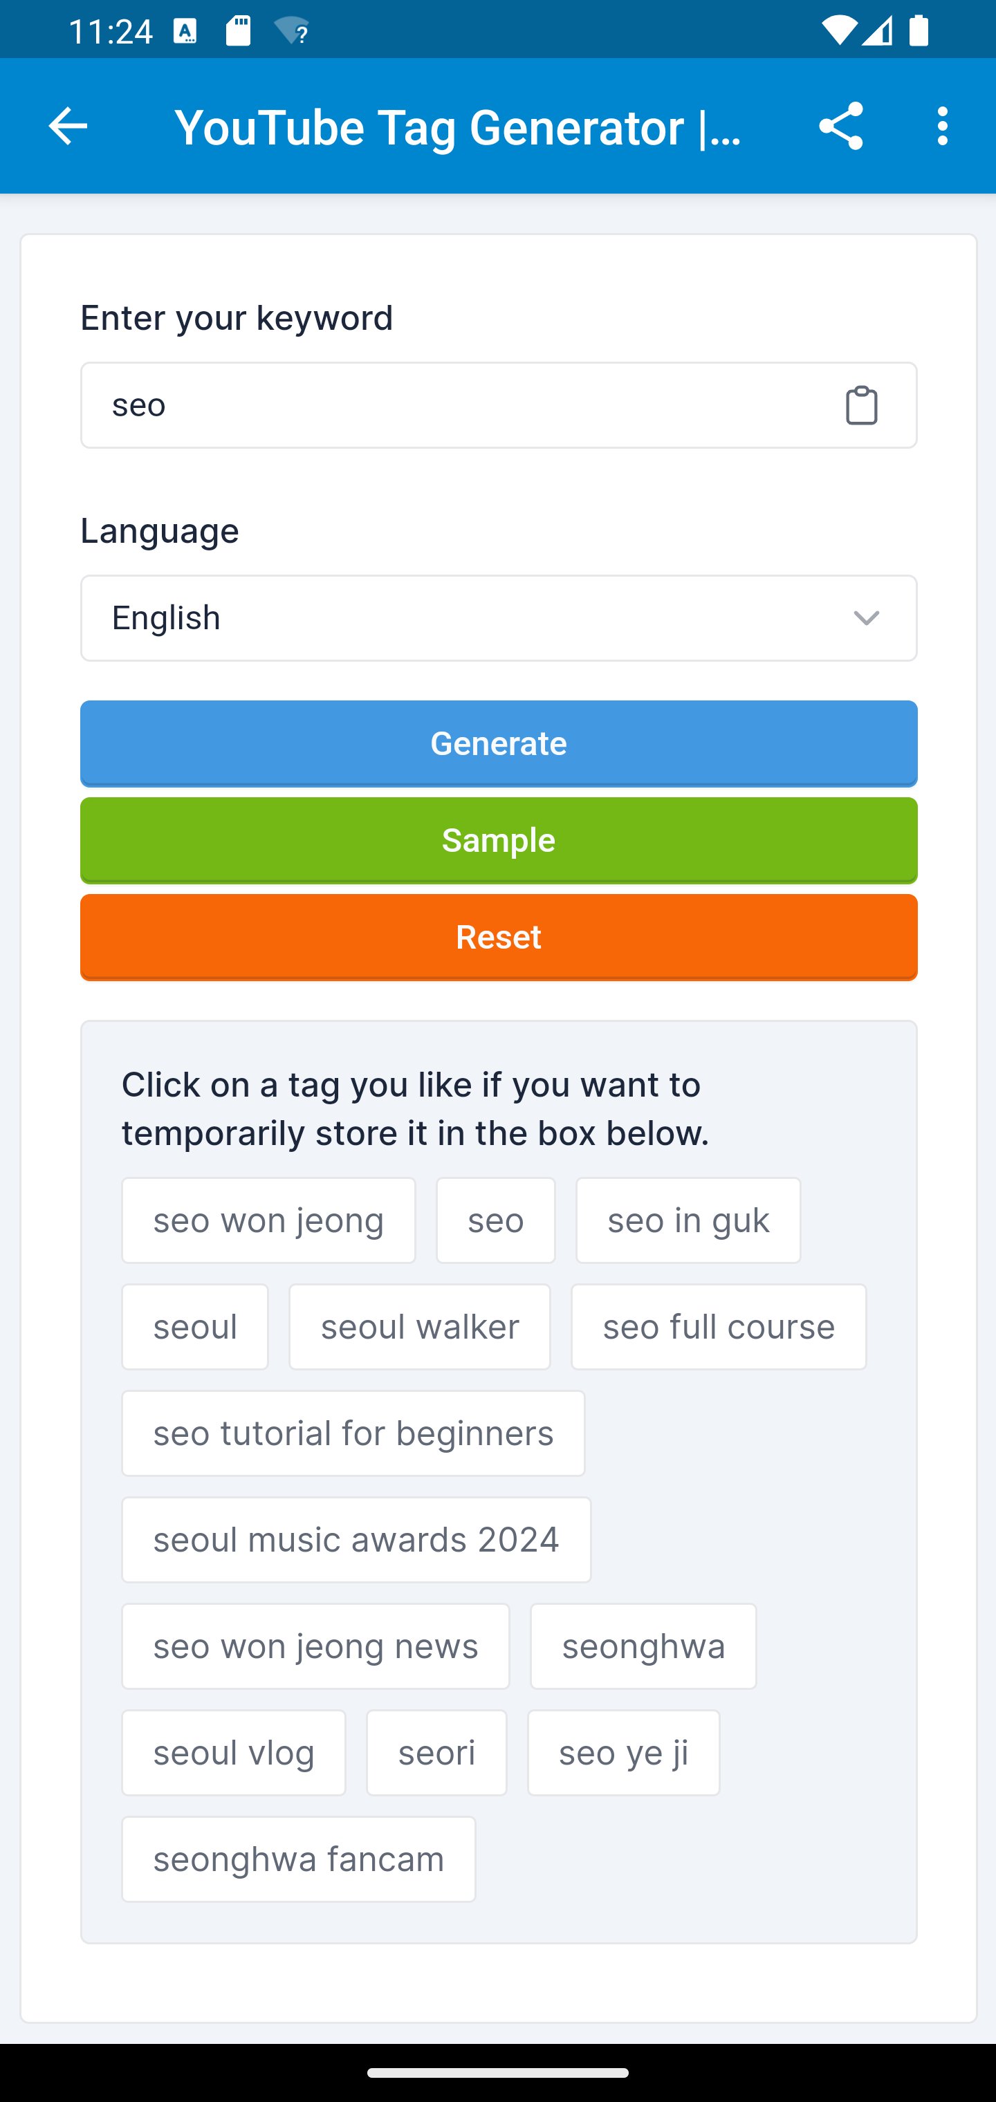Tap the "seori" tag chip
This screenshot has width=996, height=2102.
point(436,1753)
